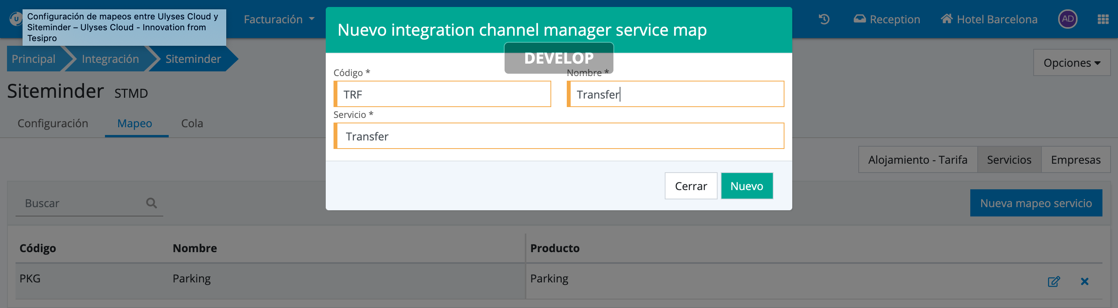Image resolution: width=1118 pixels, height=308 pixels.
Task: Switch to the Cola tab
Action: coord(192,123)
